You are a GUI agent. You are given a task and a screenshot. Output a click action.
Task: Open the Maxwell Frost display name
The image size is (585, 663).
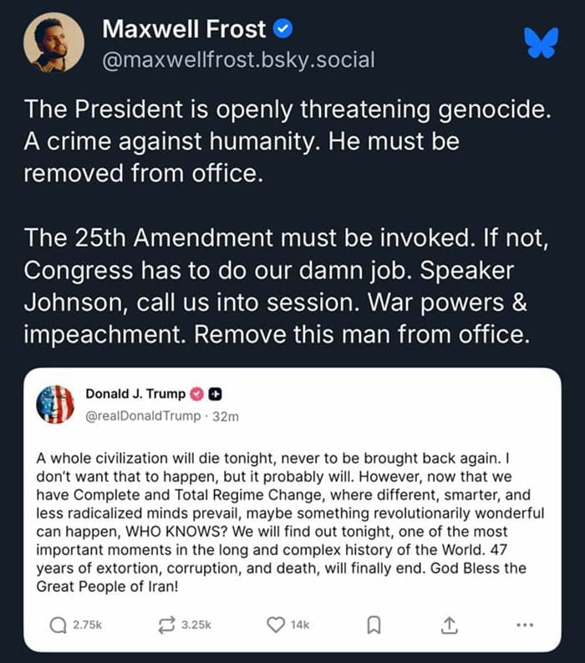click(185, 29)
